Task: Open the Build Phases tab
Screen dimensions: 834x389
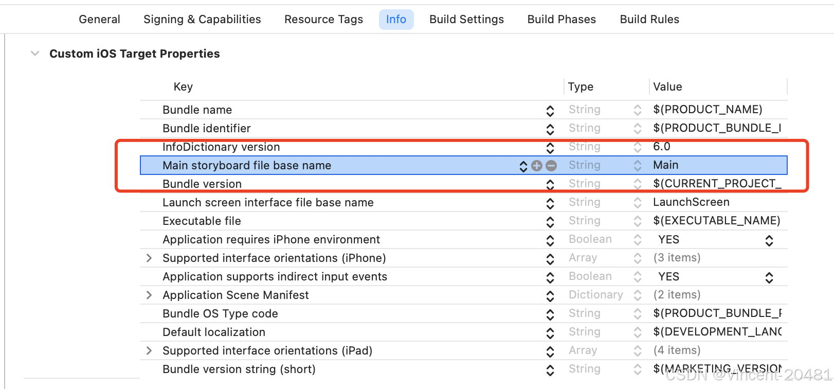Action: pyautogui.click(x=561, y=19)
